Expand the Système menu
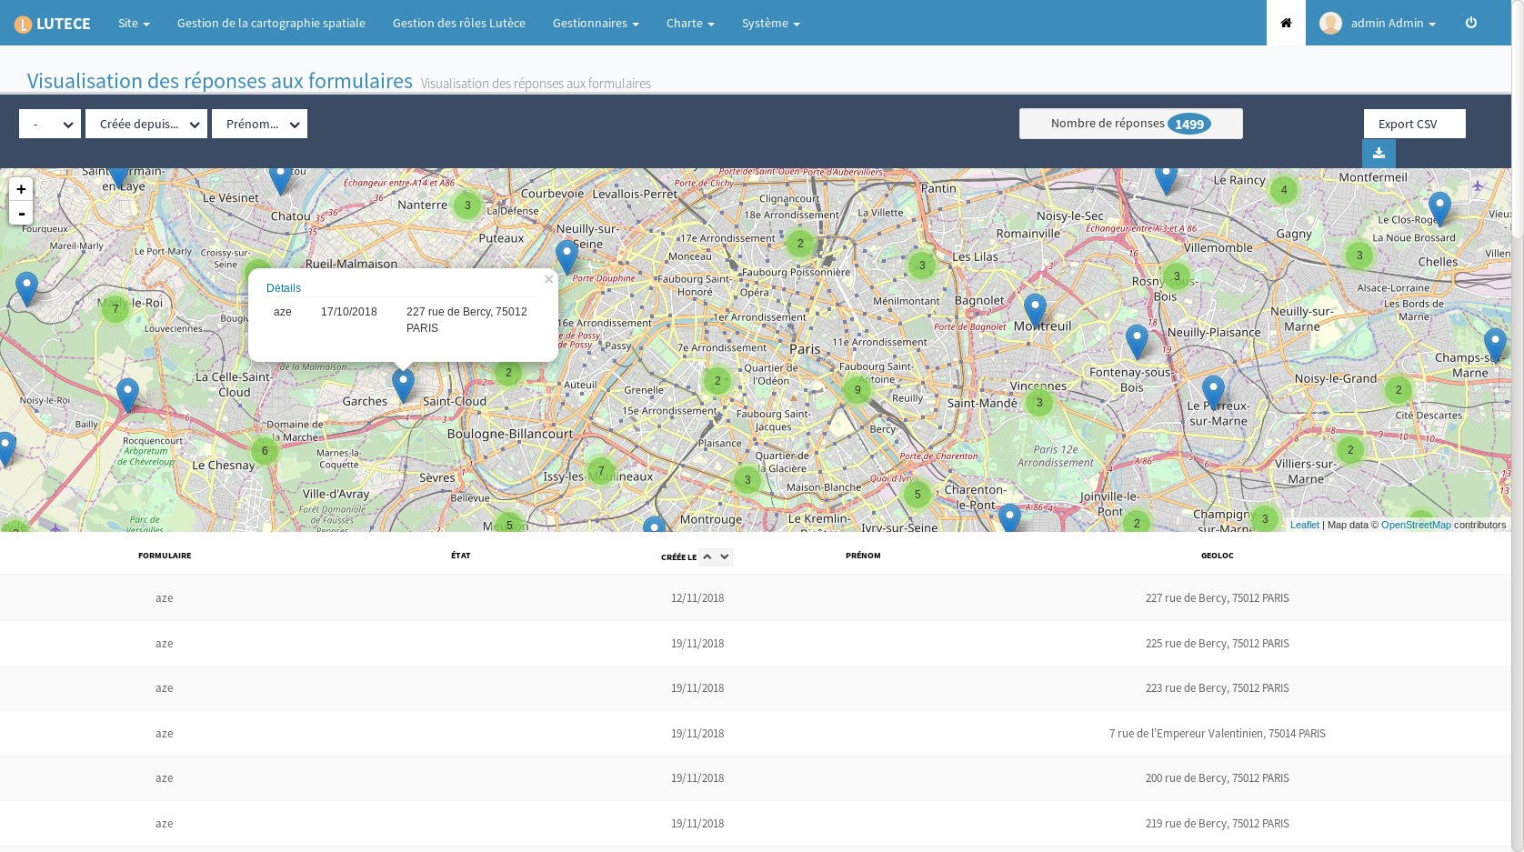The height and width of the screenshot is (852, 1524). pyautogui.click(x=770, y=23)
